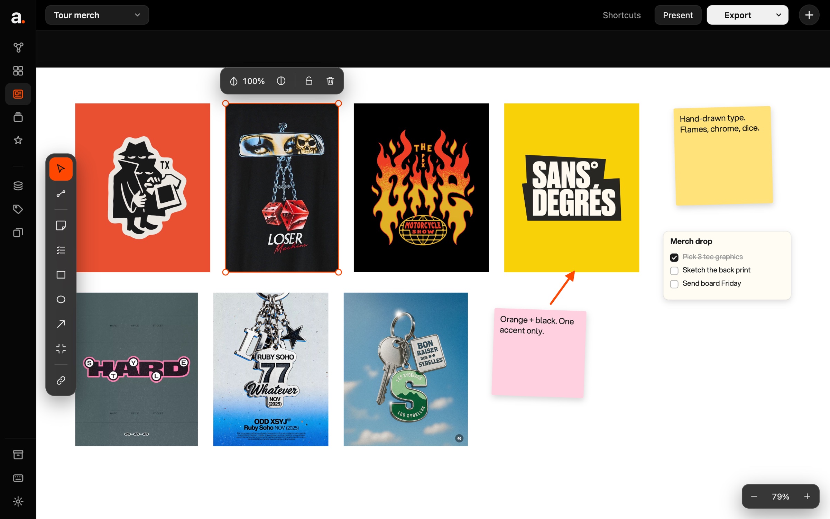
Task: Select the ellipse shape tool
Action: pos(61,299)
